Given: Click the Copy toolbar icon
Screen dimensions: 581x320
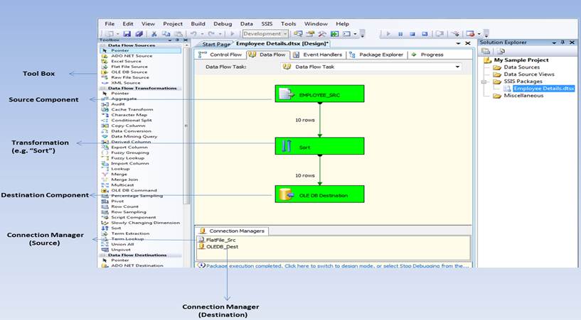Looking at the screenshot, I should (166, 33).
